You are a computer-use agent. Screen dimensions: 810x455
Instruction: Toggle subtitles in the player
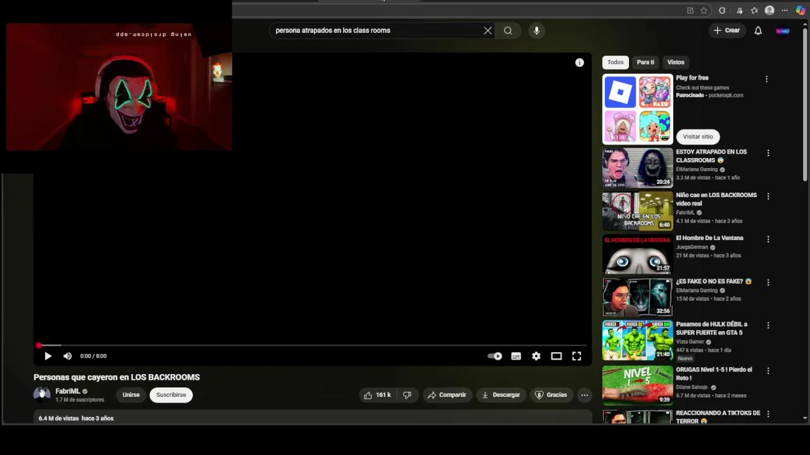(x=516, y=356)
